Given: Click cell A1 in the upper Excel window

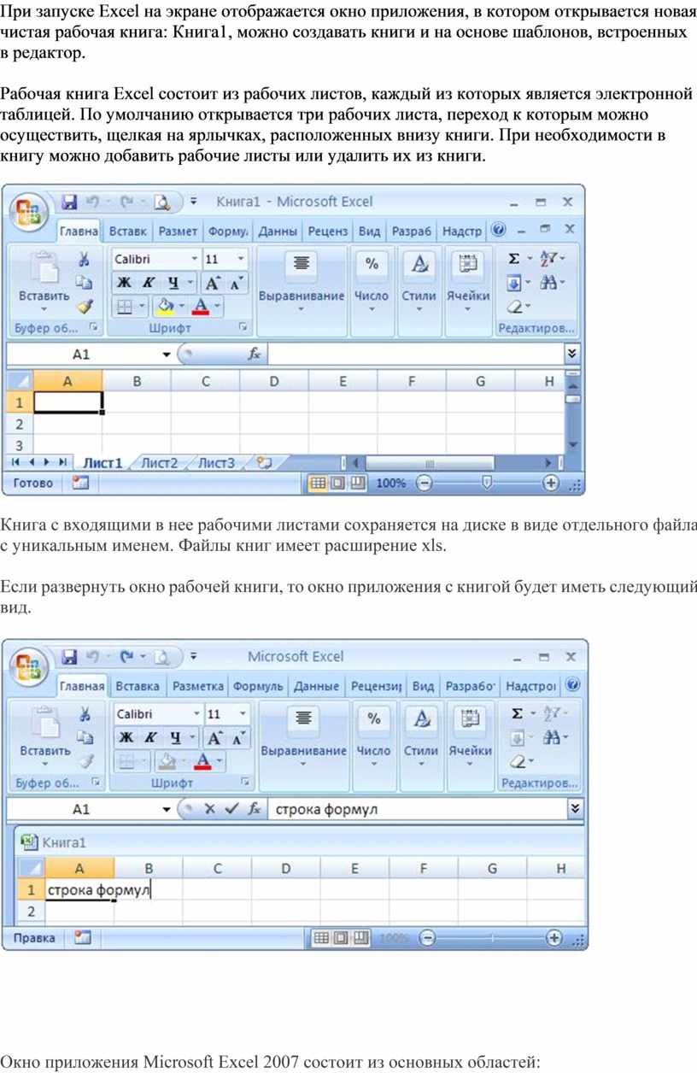Looking at the screenshot, I should pyautogui.click(x=67, y=402).
